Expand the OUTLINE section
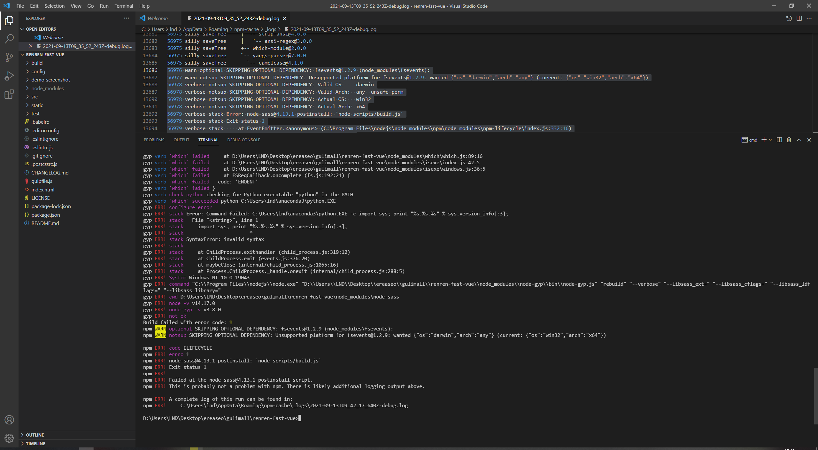The image size is (818, 450). [x=35, y=435]
